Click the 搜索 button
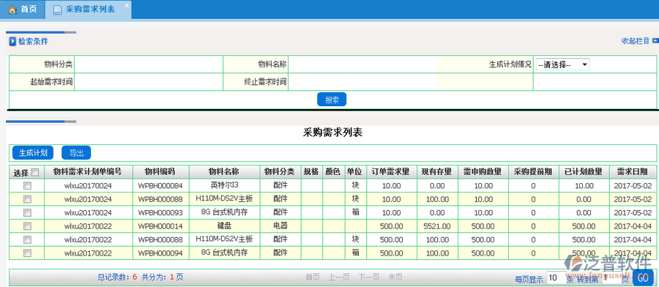Viewport: 659px width, 287px height. 332,100
